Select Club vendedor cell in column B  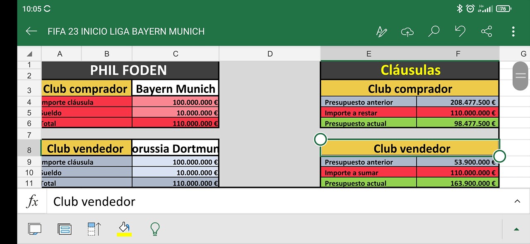click(x=87, y=149)
